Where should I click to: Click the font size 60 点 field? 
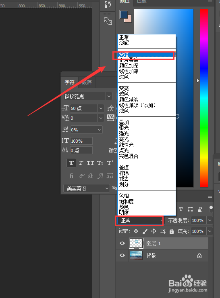tap(84, 108)
